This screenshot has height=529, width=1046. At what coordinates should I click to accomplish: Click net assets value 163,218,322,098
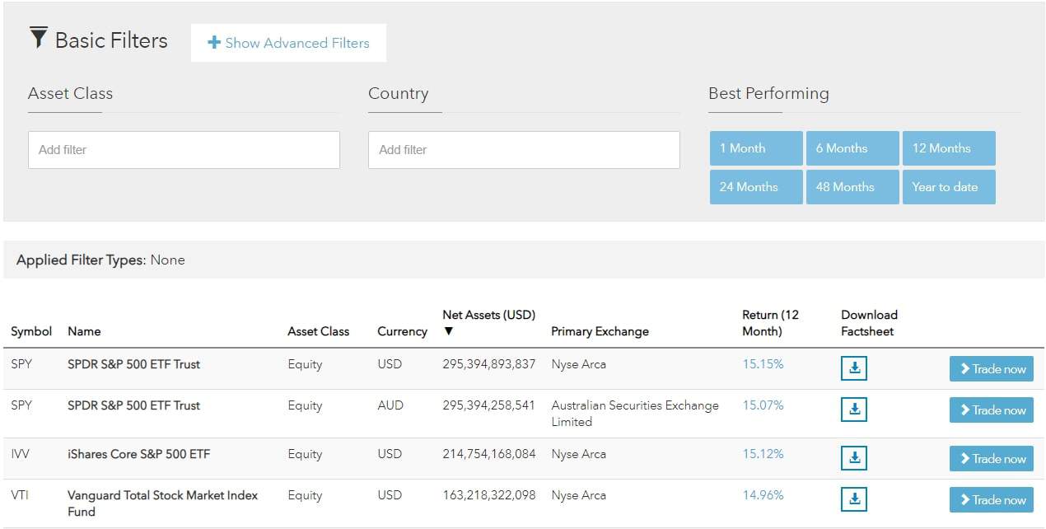[489, 495]
